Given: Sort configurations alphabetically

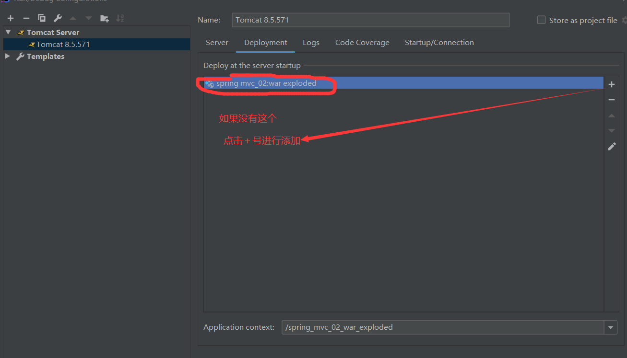Looking at the screenshot, I should pos(120,18).
